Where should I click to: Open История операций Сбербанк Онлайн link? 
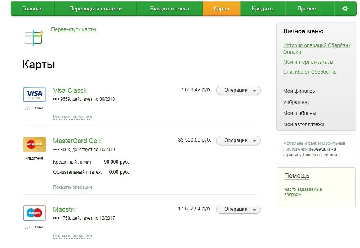tap(317, 49)
